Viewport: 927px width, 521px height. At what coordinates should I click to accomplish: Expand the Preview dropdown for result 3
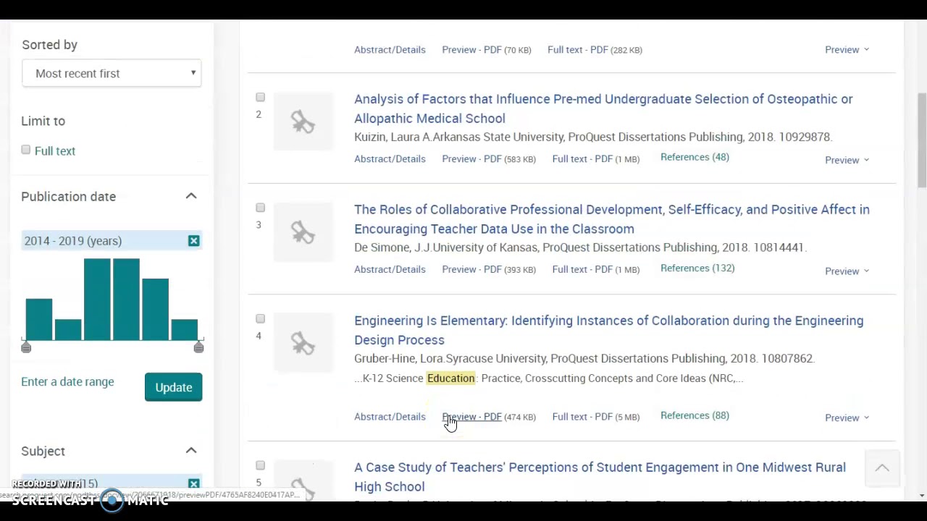(x=847, y=271)
